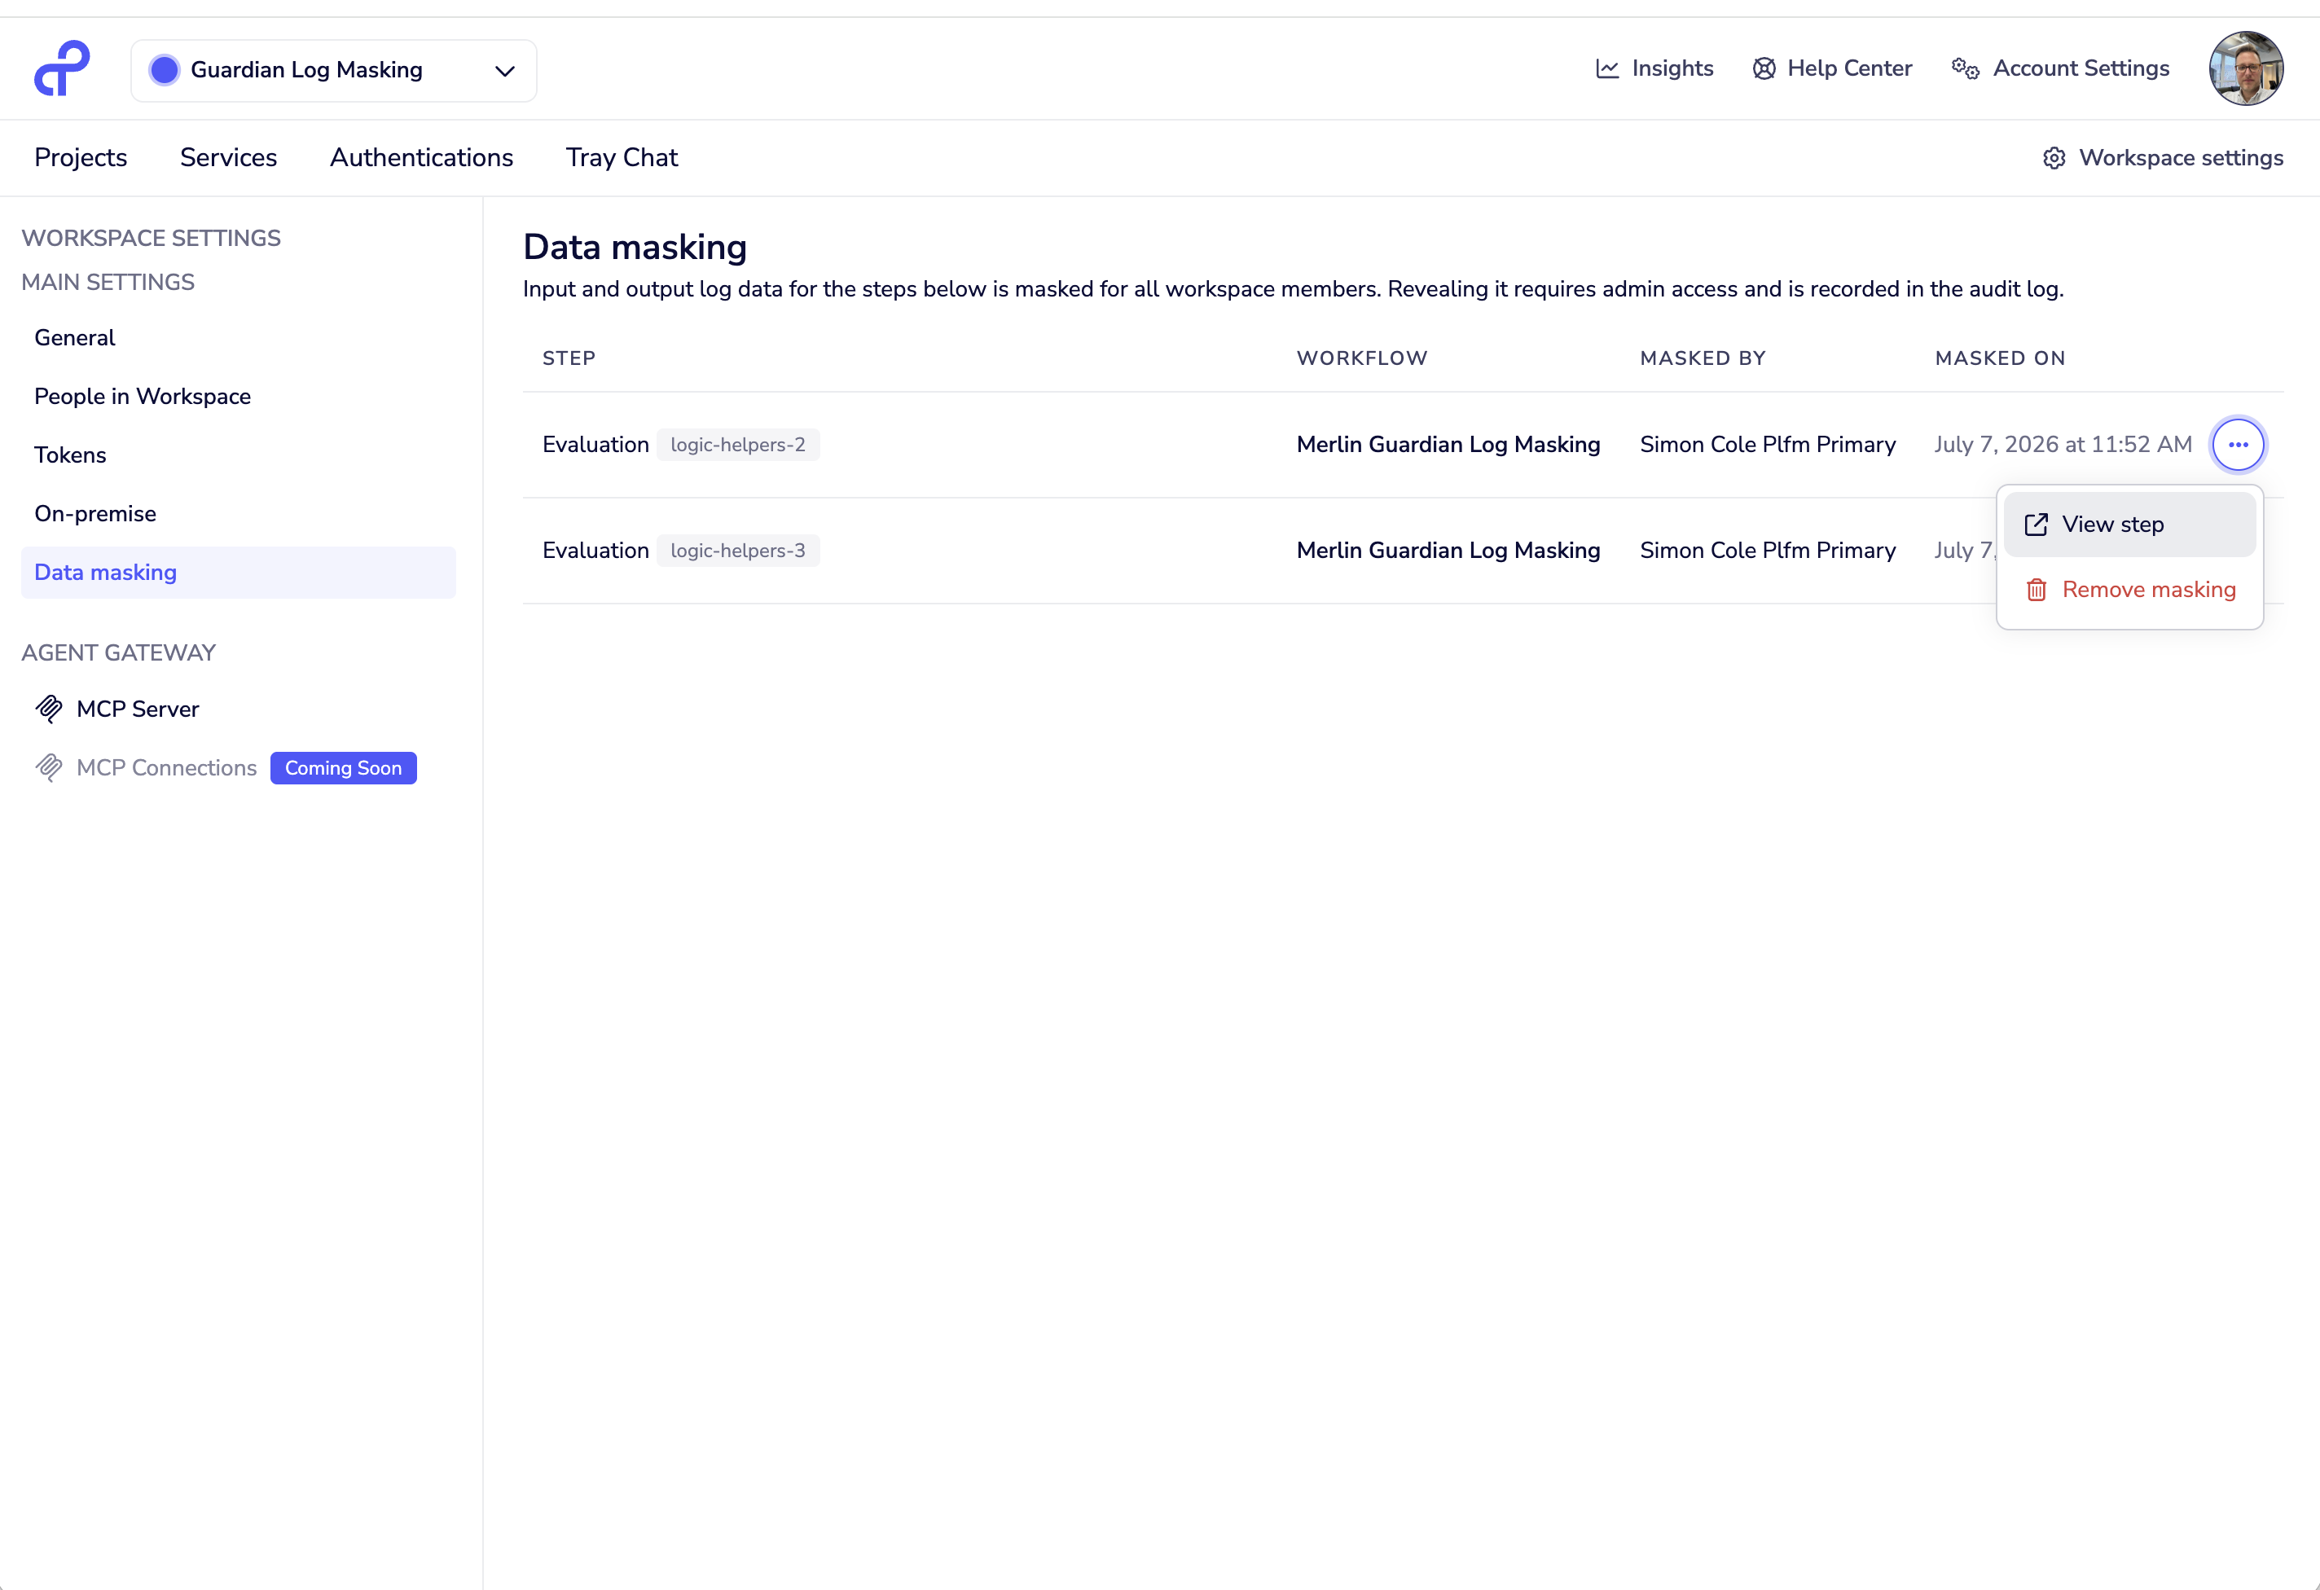The image size is (2320, 1590).
Task: Click the WORKFLOW column header
Action: click(1362, 358)
